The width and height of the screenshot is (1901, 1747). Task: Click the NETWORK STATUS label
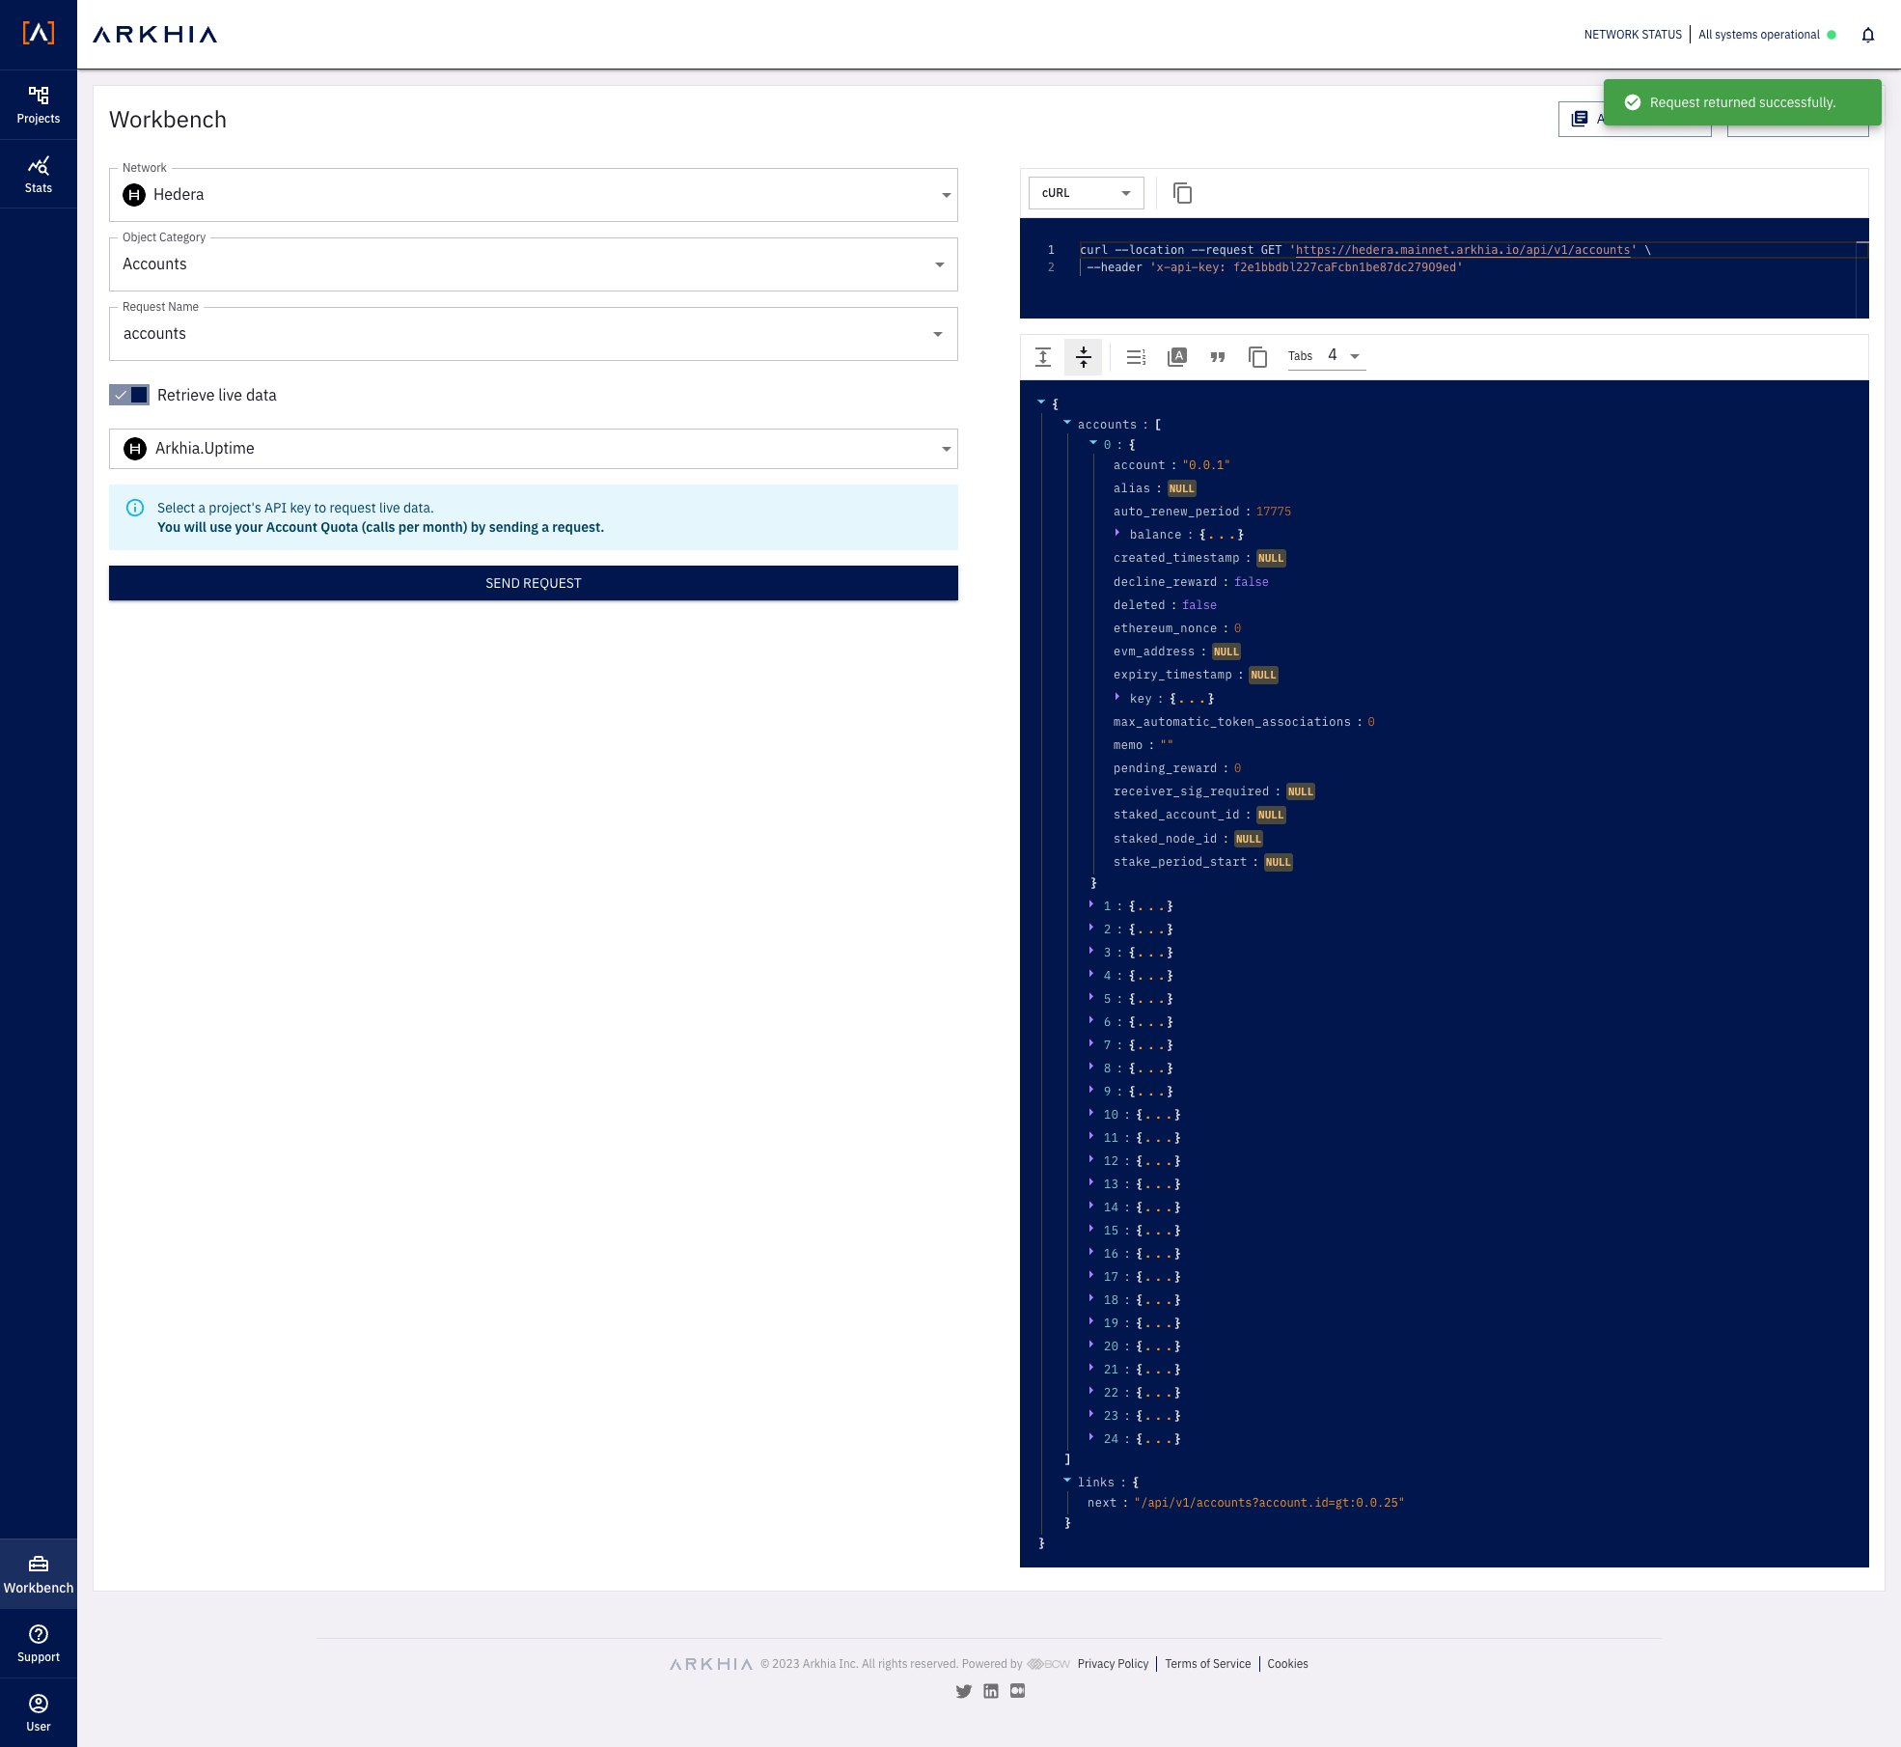point(1633,35)
